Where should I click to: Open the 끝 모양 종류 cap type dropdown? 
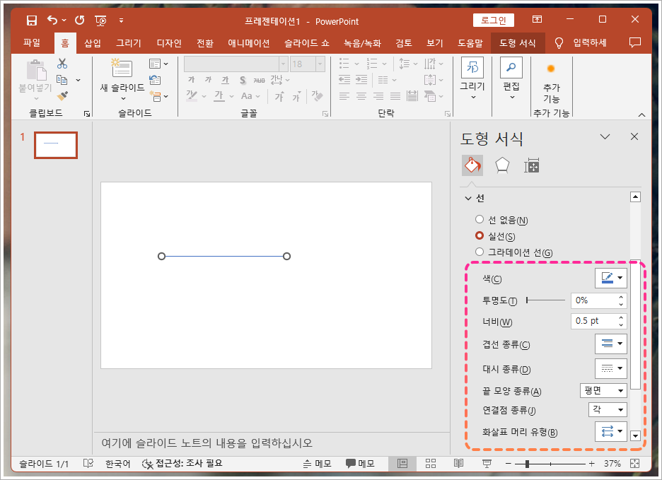click(603, 390)
